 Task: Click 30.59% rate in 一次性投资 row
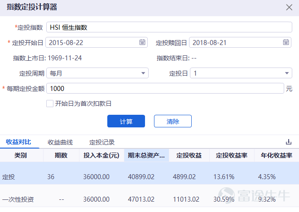[224, 199]
